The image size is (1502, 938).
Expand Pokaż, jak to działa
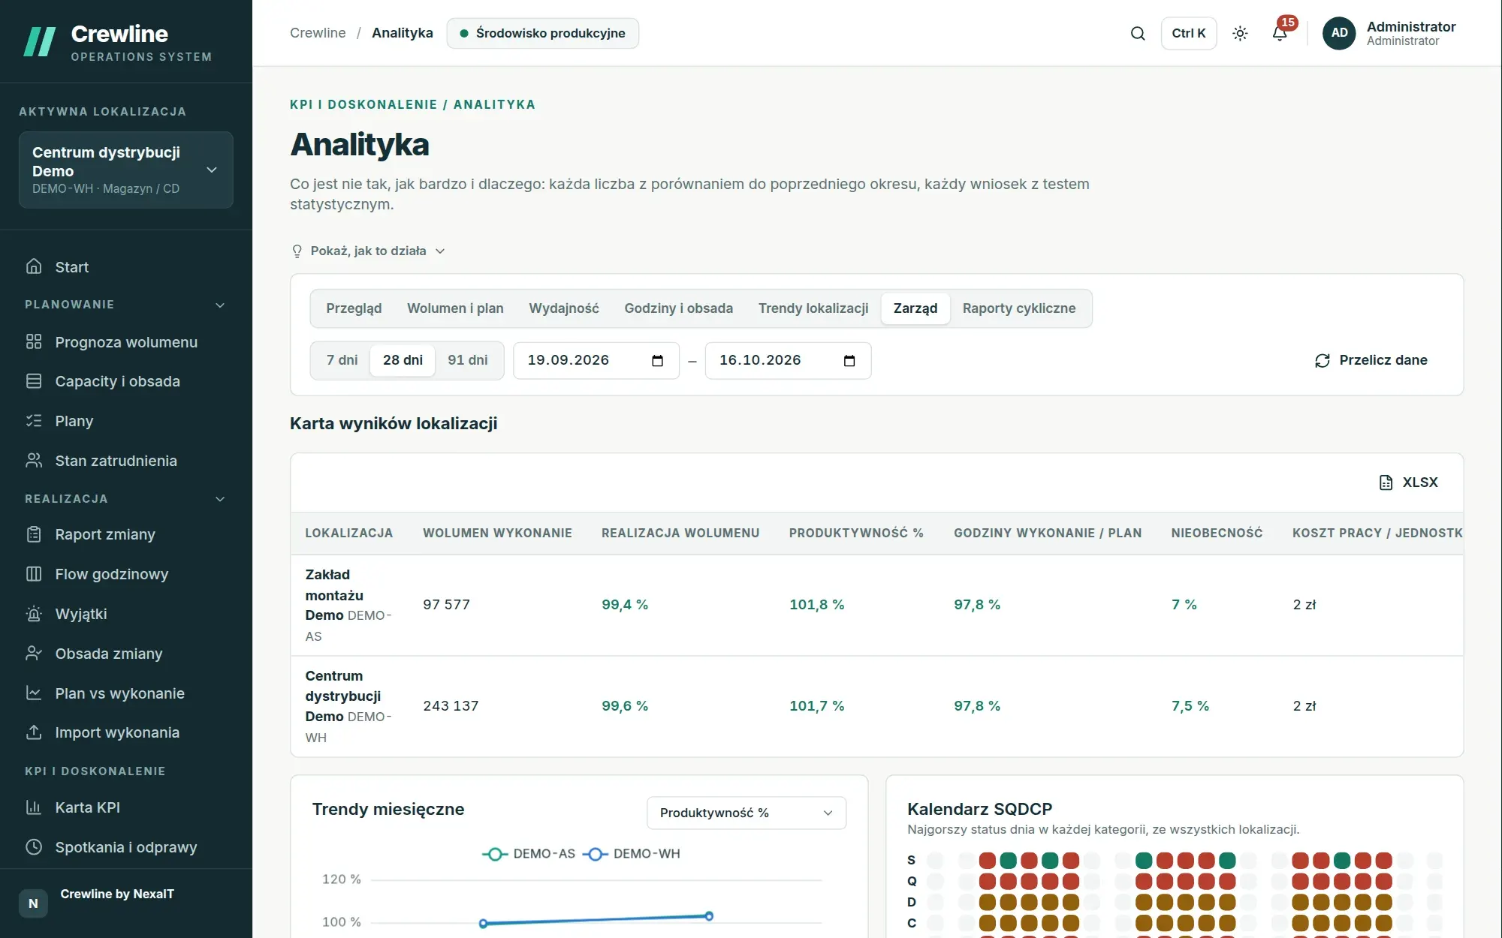(x=368, y=251)
